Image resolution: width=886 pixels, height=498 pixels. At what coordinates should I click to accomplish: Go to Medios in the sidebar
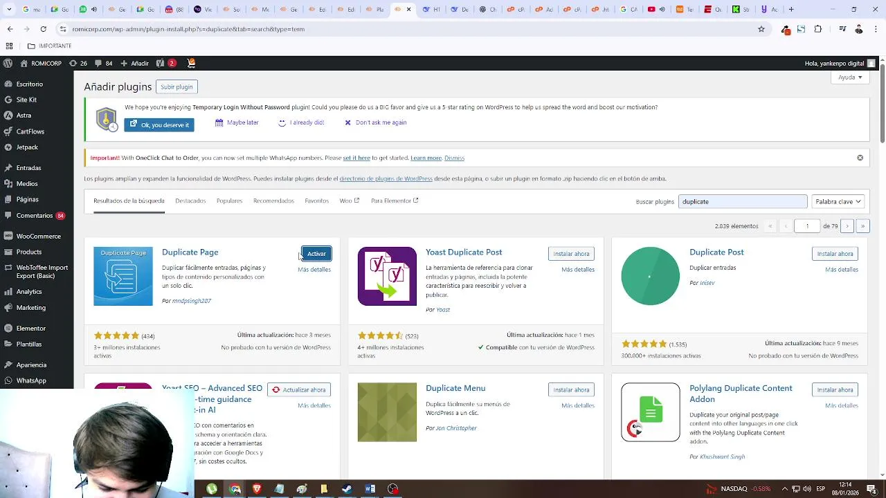27,184
